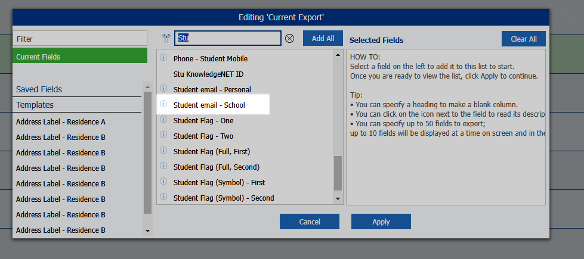Viewport: 584px width, 259px height.
Task: Click info icon beside Student Flag - One
Action: pyautogui.click(x=163, y=119)
